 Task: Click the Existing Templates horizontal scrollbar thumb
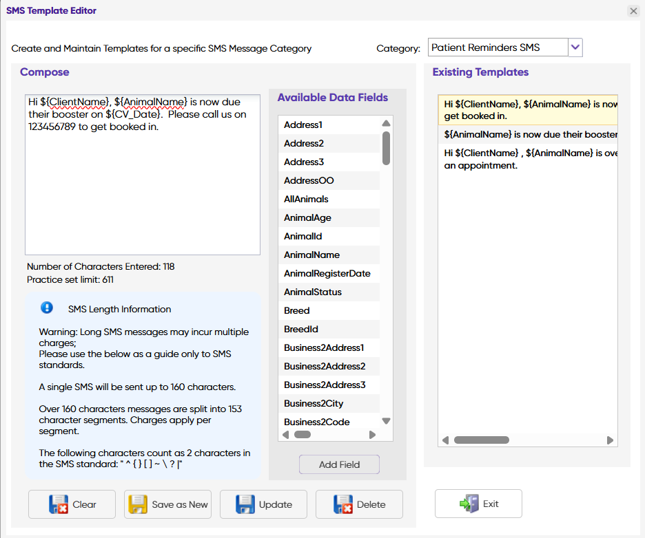(481, 440)
